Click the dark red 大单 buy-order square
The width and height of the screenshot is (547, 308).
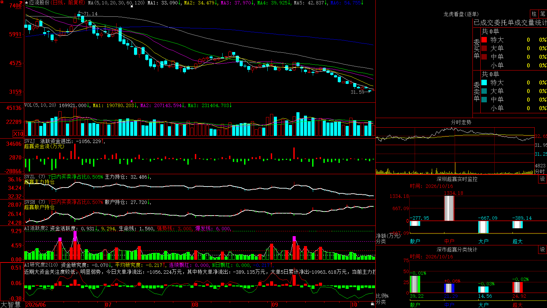pyautogui.click(x=484, y=48)
